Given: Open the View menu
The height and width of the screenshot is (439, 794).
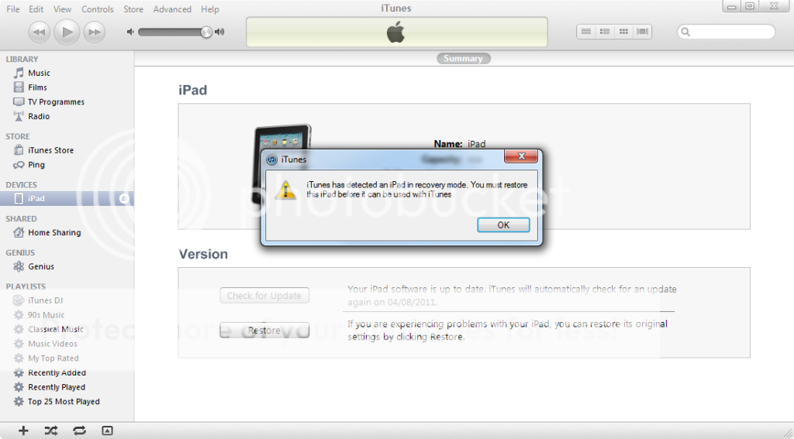Looking at the screenshot, I should tap(62, 9).
